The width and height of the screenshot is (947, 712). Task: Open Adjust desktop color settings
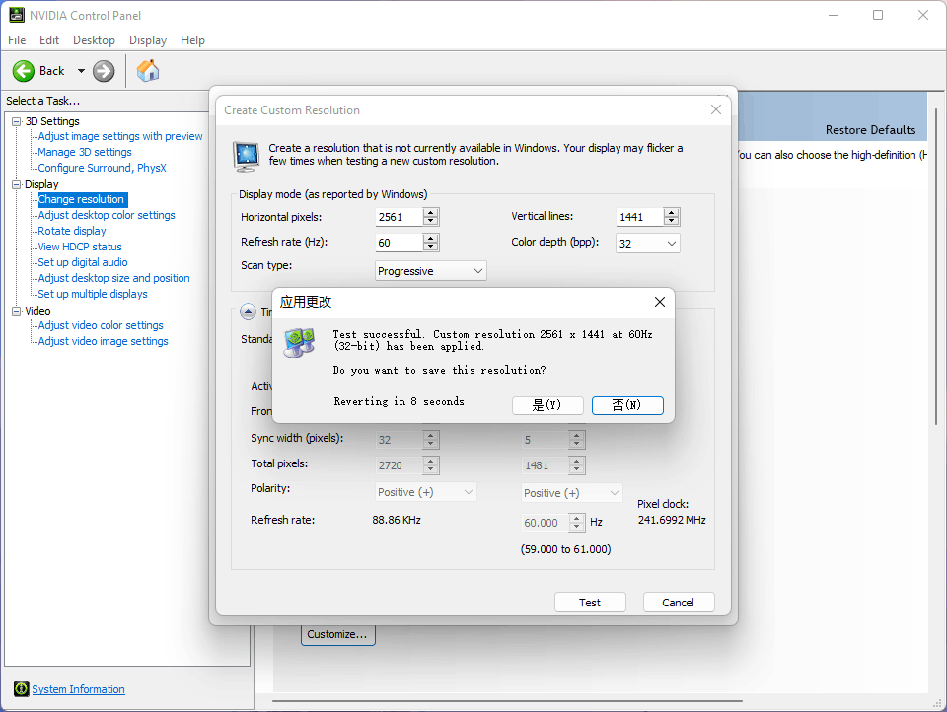click(107, 215)
